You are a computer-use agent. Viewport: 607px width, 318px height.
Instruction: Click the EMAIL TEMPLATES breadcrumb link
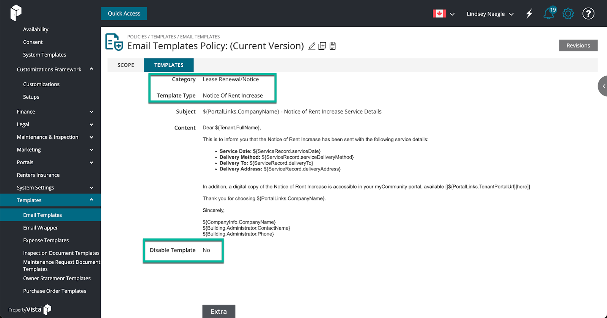tap(200, 37)
